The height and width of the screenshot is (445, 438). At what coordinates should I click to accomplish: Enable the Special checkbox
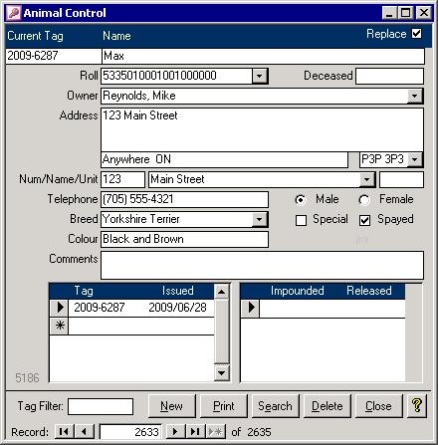click(x=301, y=220)
